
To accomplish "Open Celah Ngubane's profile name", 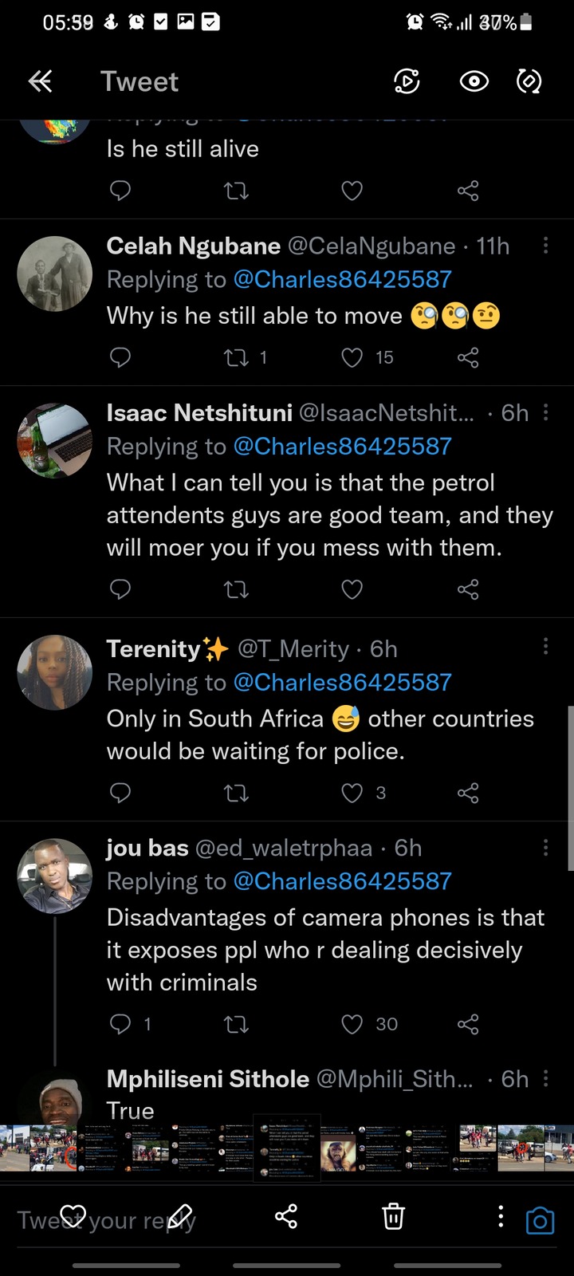I will pos(193,246).
